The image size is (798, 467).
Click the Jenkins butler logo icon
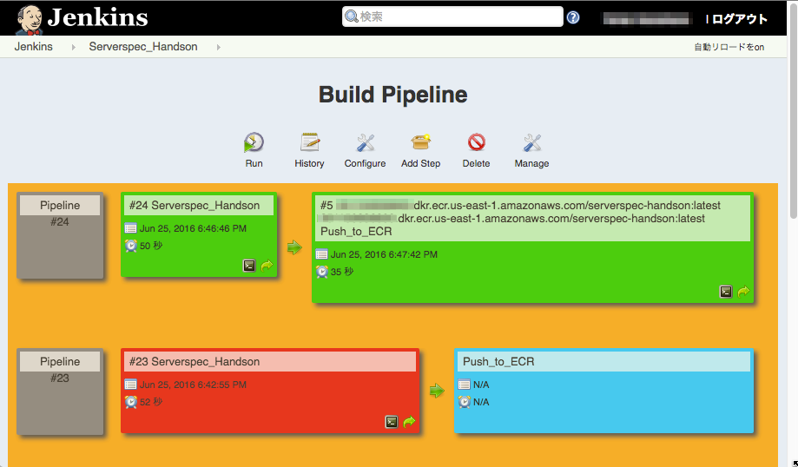tap(29, 20)
